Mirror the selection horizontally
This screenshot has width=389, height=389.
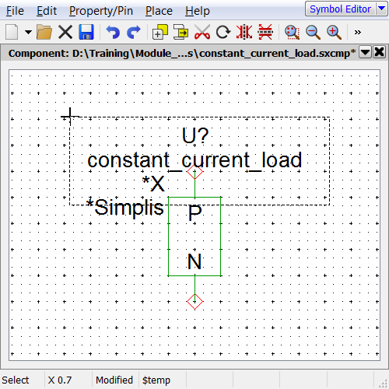pos(244,32)
